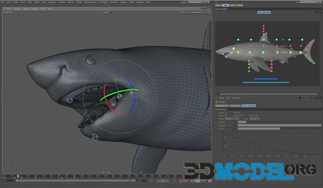
Task: Open the Layout dropdown
Action: point(199,2)
